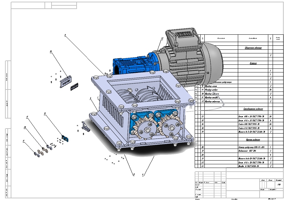The height and width of the screenshot is (200, 284).
Task: Click callout number 21 above blue bearing
Action: [x=45, y=114]
